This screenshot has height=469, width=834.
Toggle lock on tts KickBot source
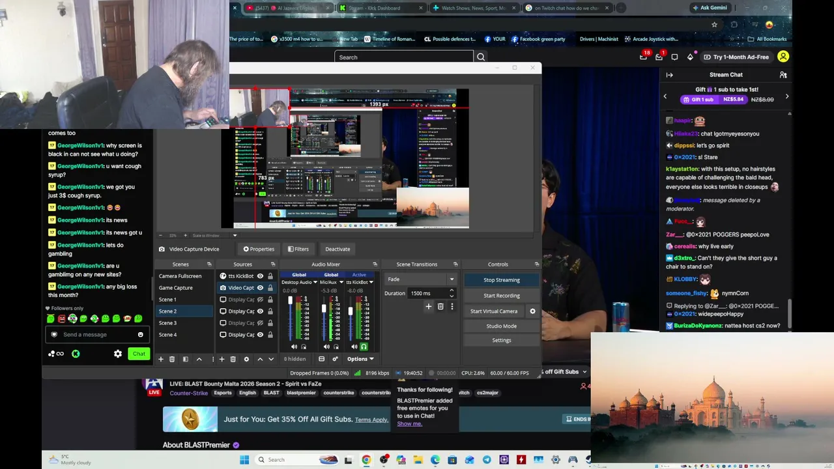pos(270,276)
